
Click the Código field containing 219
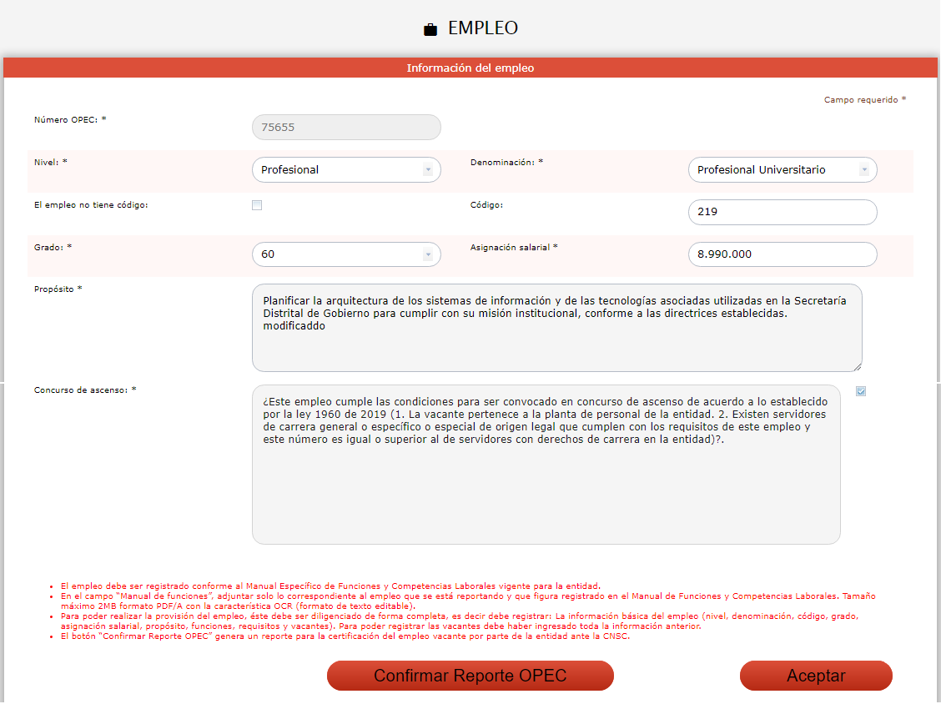point(782,212)
